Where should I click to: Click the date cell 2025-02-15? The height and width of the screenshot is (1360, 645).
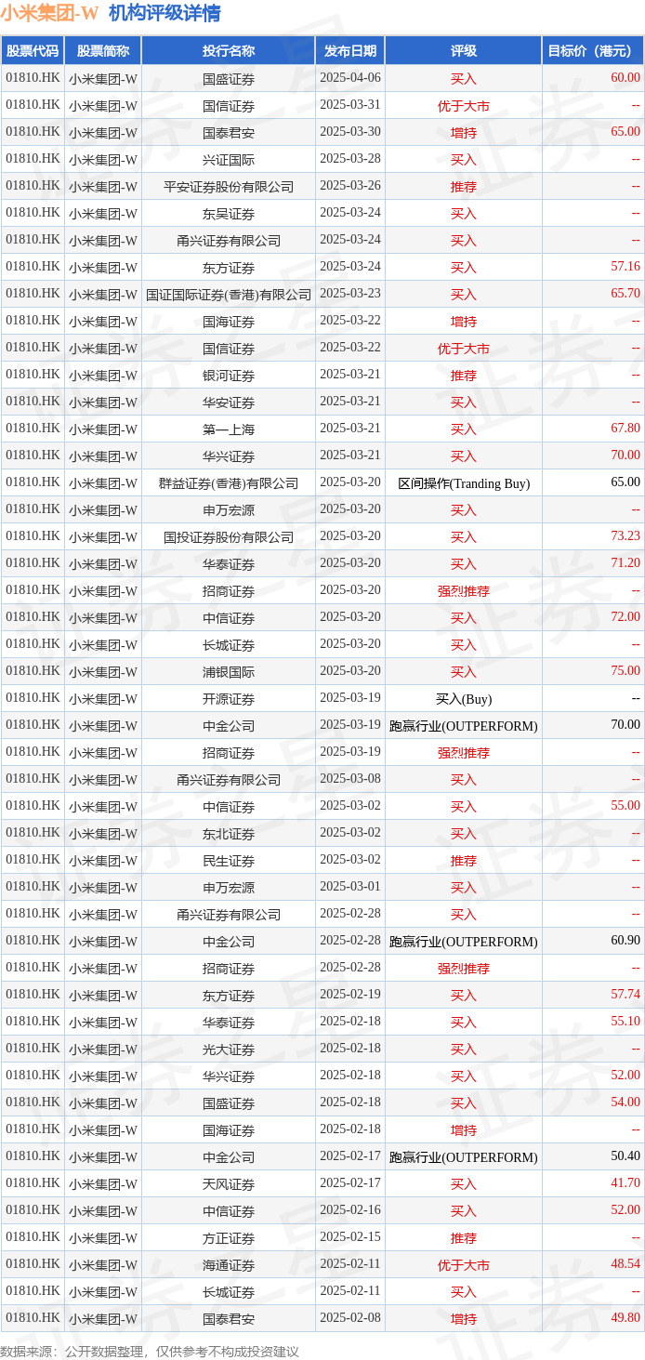(350, 1237)
